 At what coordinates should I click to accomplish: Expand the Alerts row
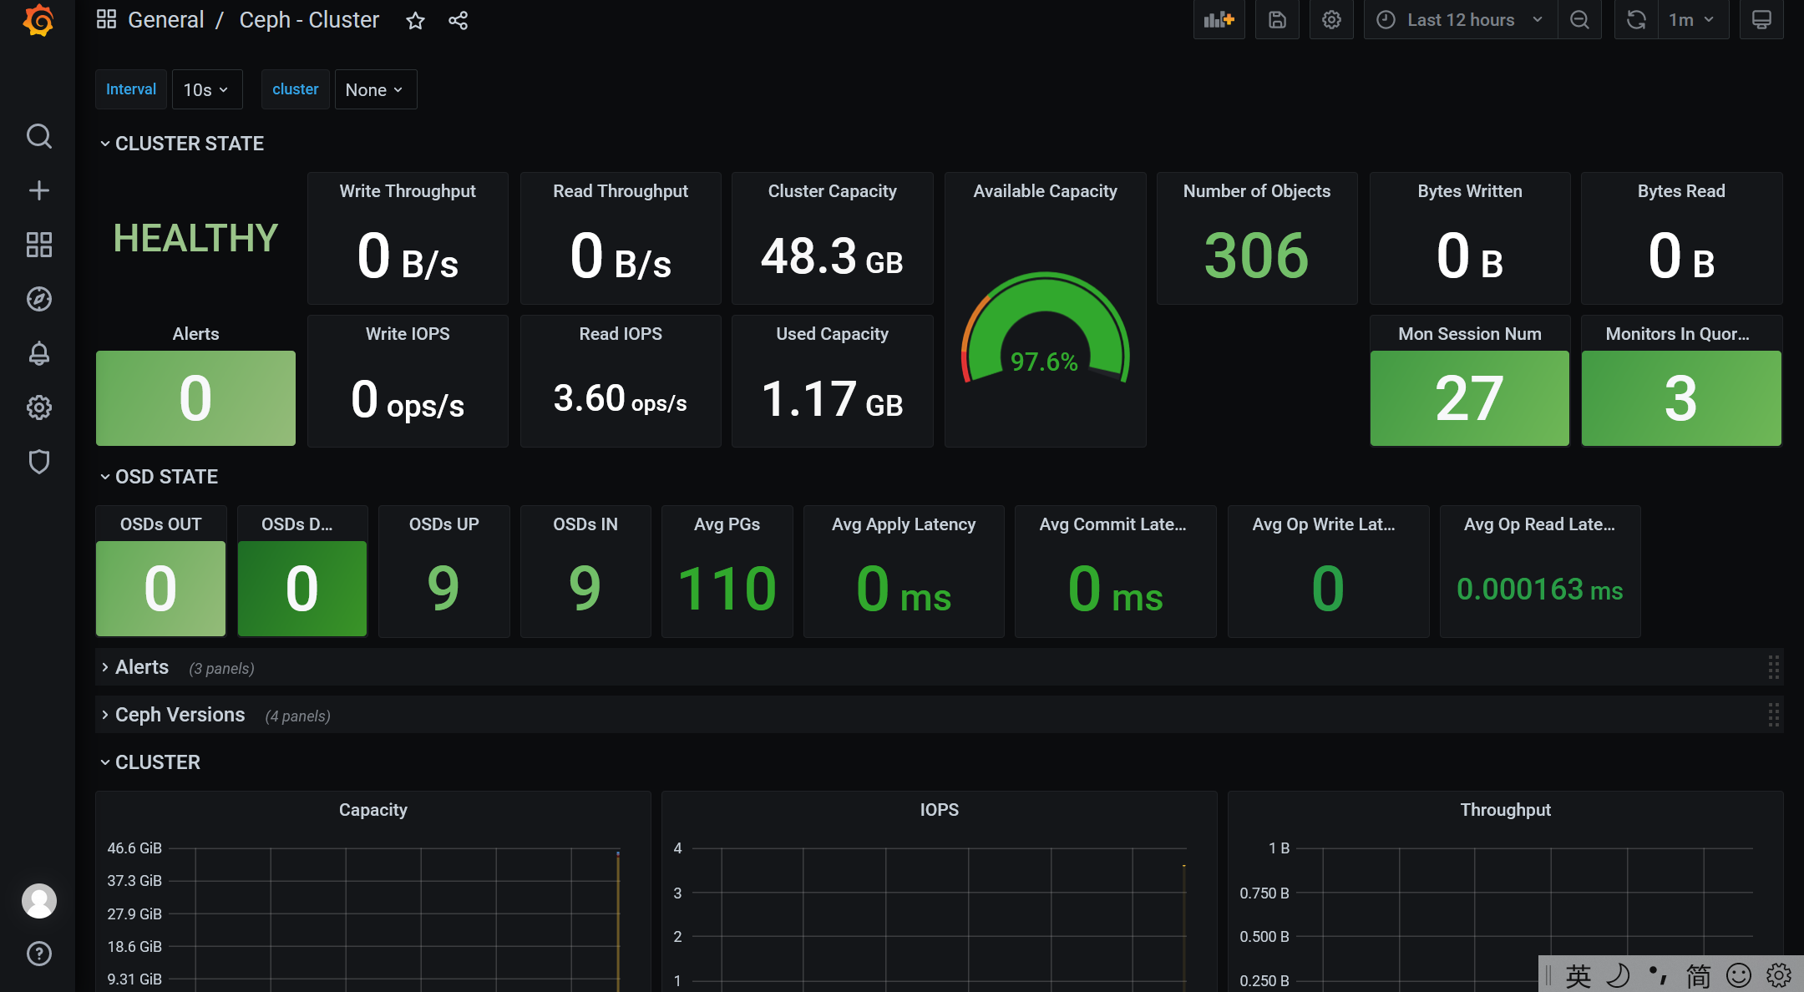pos(142,667)
